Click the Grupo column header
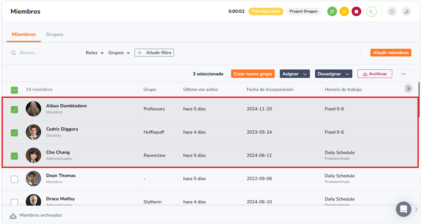421x224 pixels. point(150,89)
